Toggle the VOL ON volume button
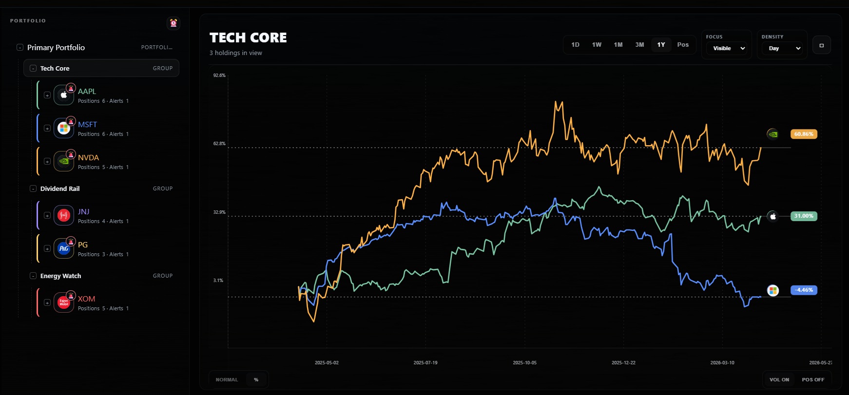The height and width of the screenshot is (395, 849). [779, 379]
